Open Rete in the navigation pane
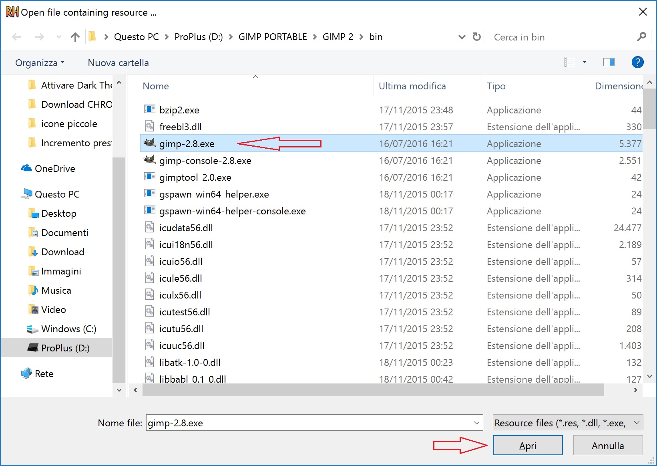This screenshot has width=657, height=466. pos(37,374)
